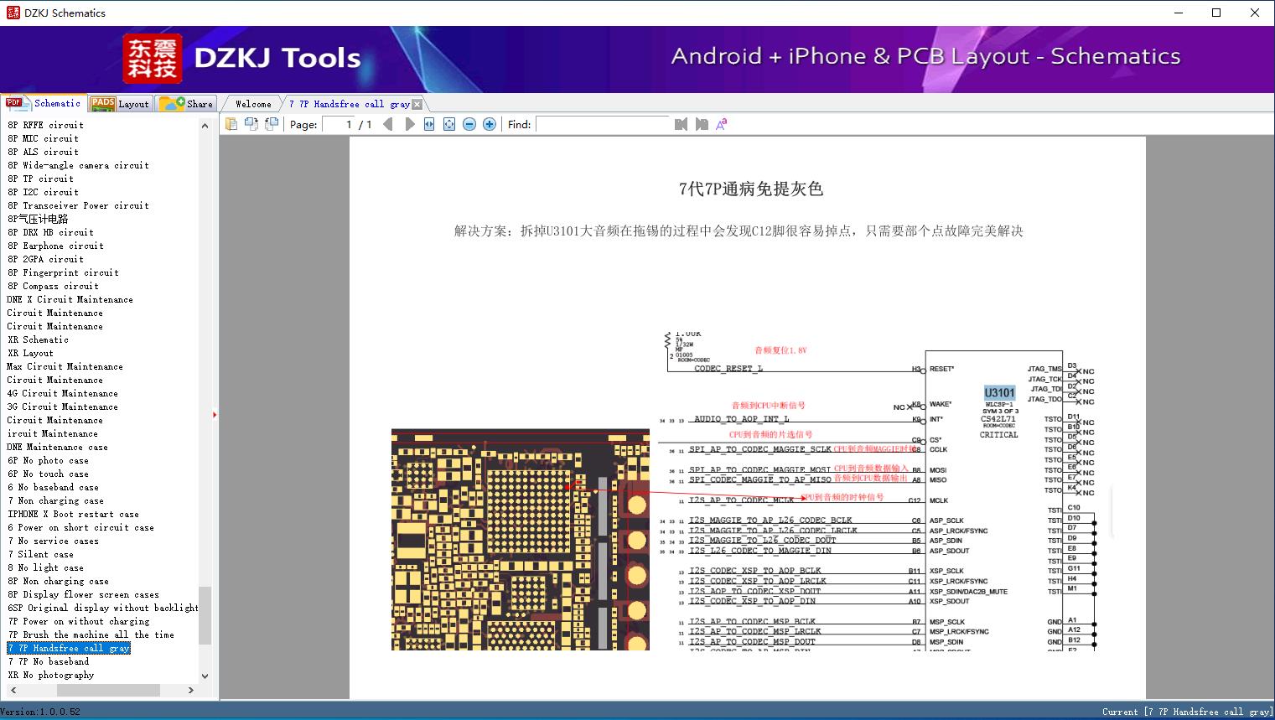Open '8P Transceiver Power circuit'
This screenshot has width=1275, height=720.
click(x=78, y=205)
